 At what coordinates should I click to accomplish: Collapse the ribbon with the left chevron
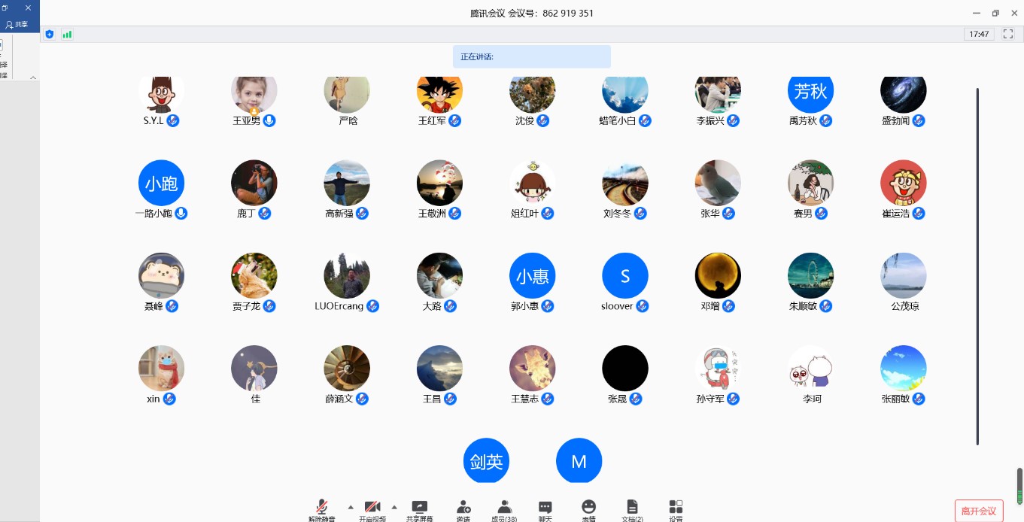tap(32, 77)
